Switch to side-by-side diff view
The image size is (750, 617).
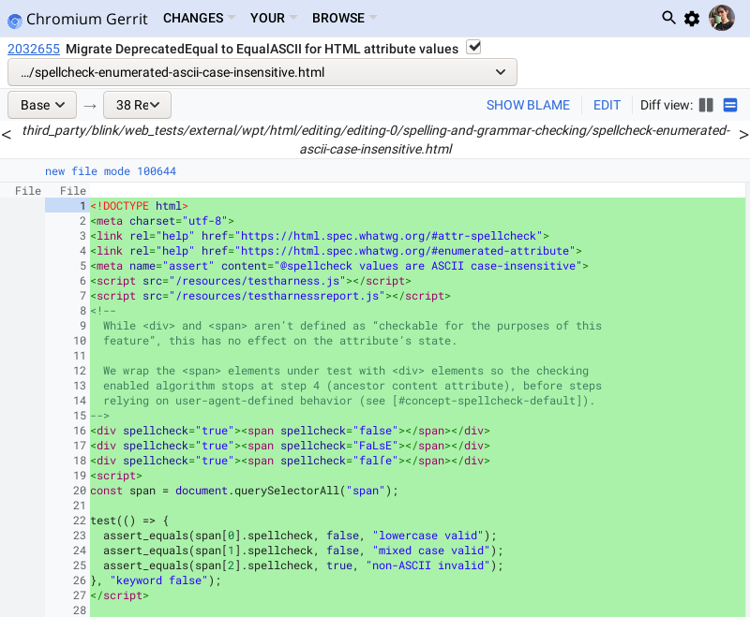point(707,105)
